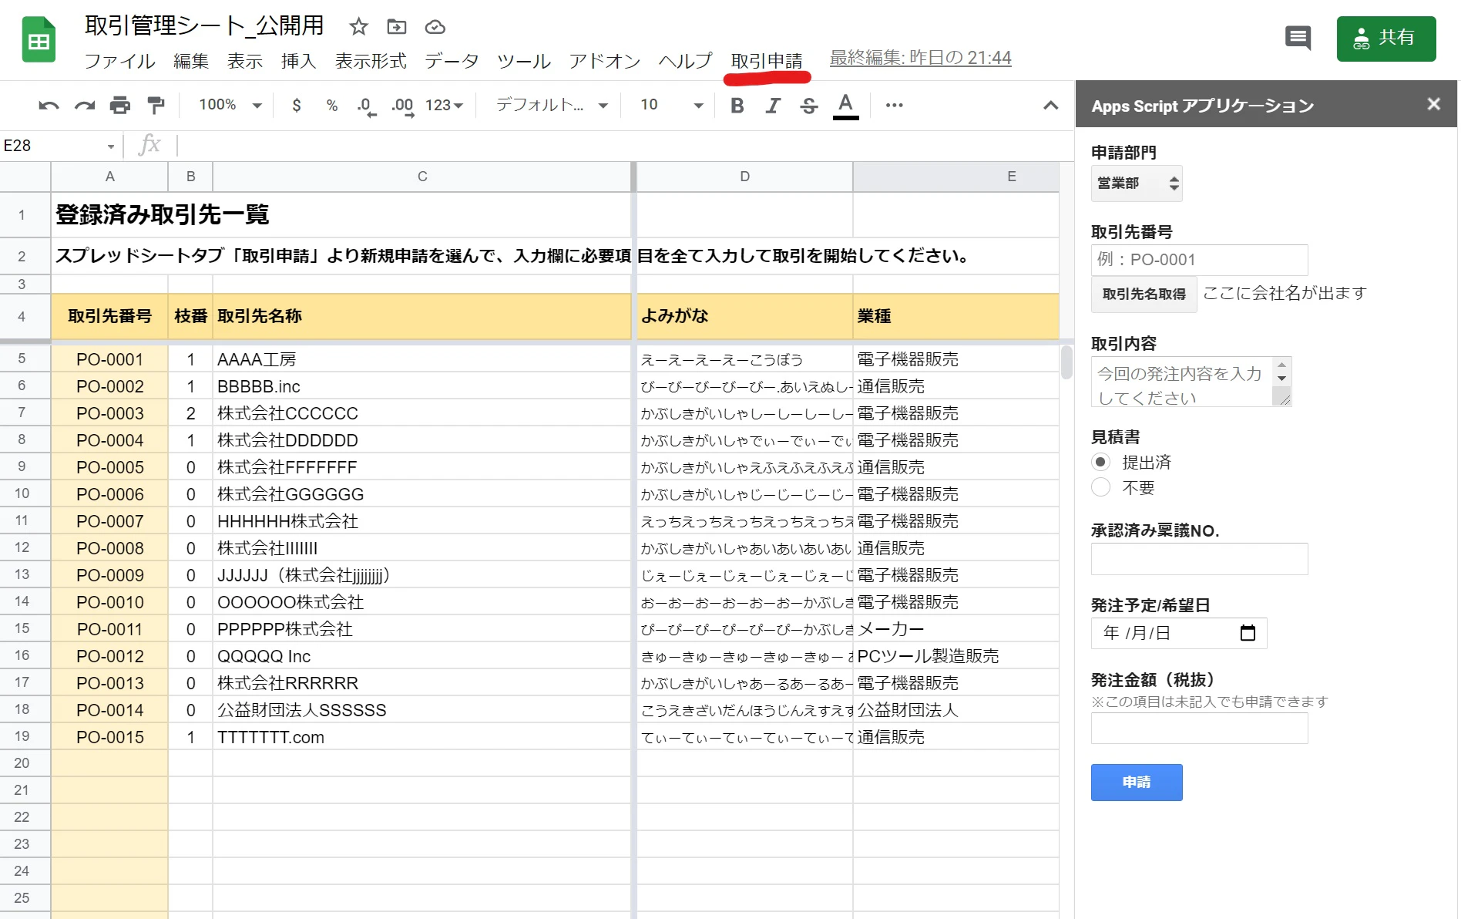Activate the paint format tool

[156, 105]
